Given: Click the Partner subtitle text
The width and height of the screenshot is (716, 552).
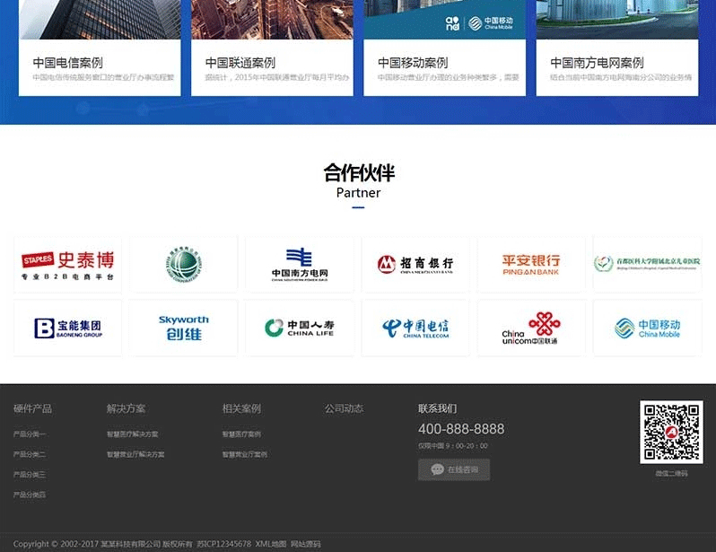Looking at the screenshot, I should click(359, 193).
